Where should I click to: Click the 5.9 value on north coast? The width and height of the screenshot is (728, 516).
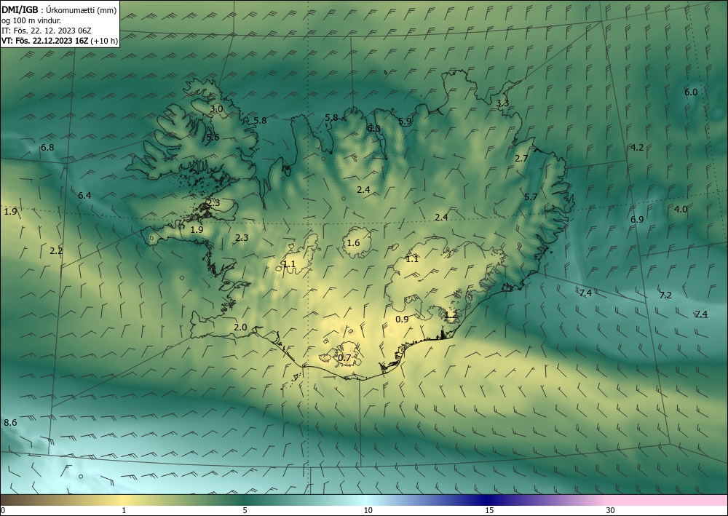click(x=405, y=121)
